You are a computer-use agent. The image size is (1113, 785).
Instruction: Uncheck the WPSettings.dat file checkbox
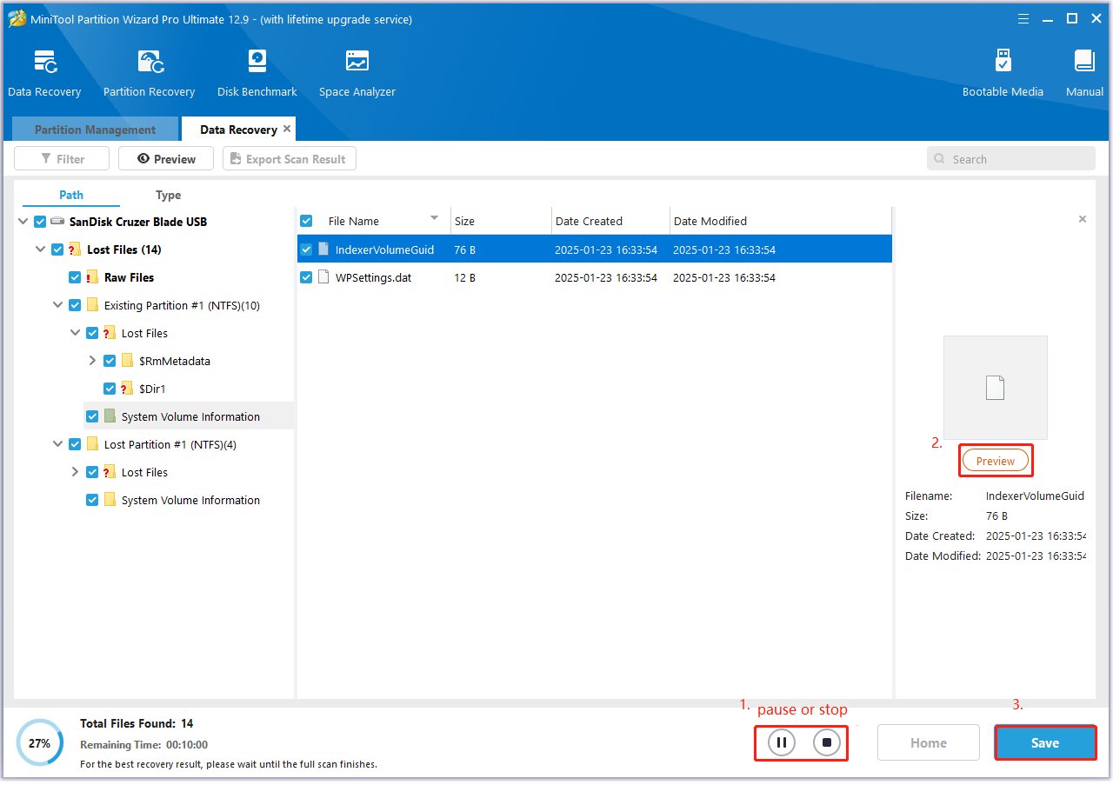point(306,277)
